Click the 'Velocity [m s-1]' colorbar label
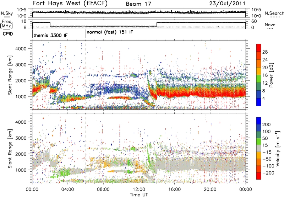Screen dimensions: 284x197 (x=277, y=148)
